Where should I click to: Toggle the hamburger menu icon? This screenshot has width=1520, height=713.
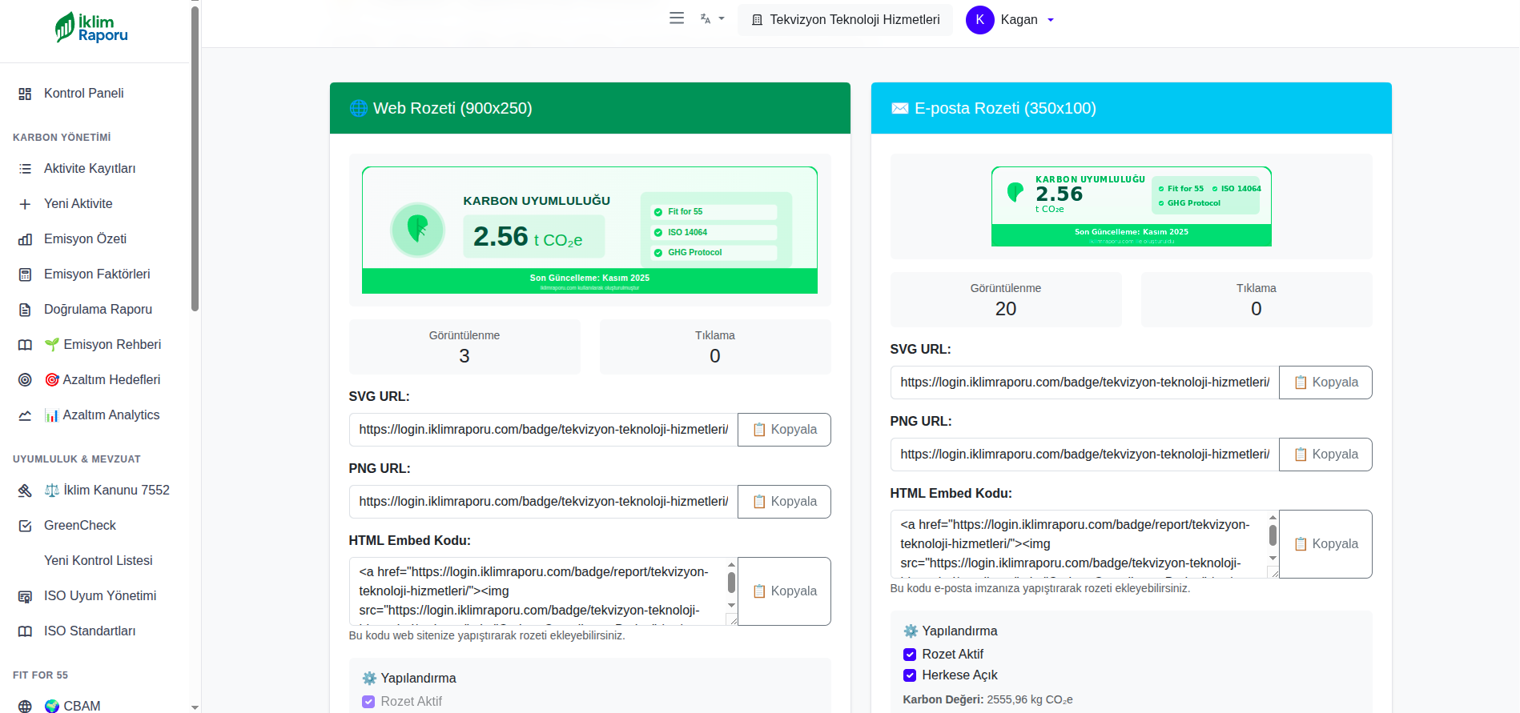(677, 18)
